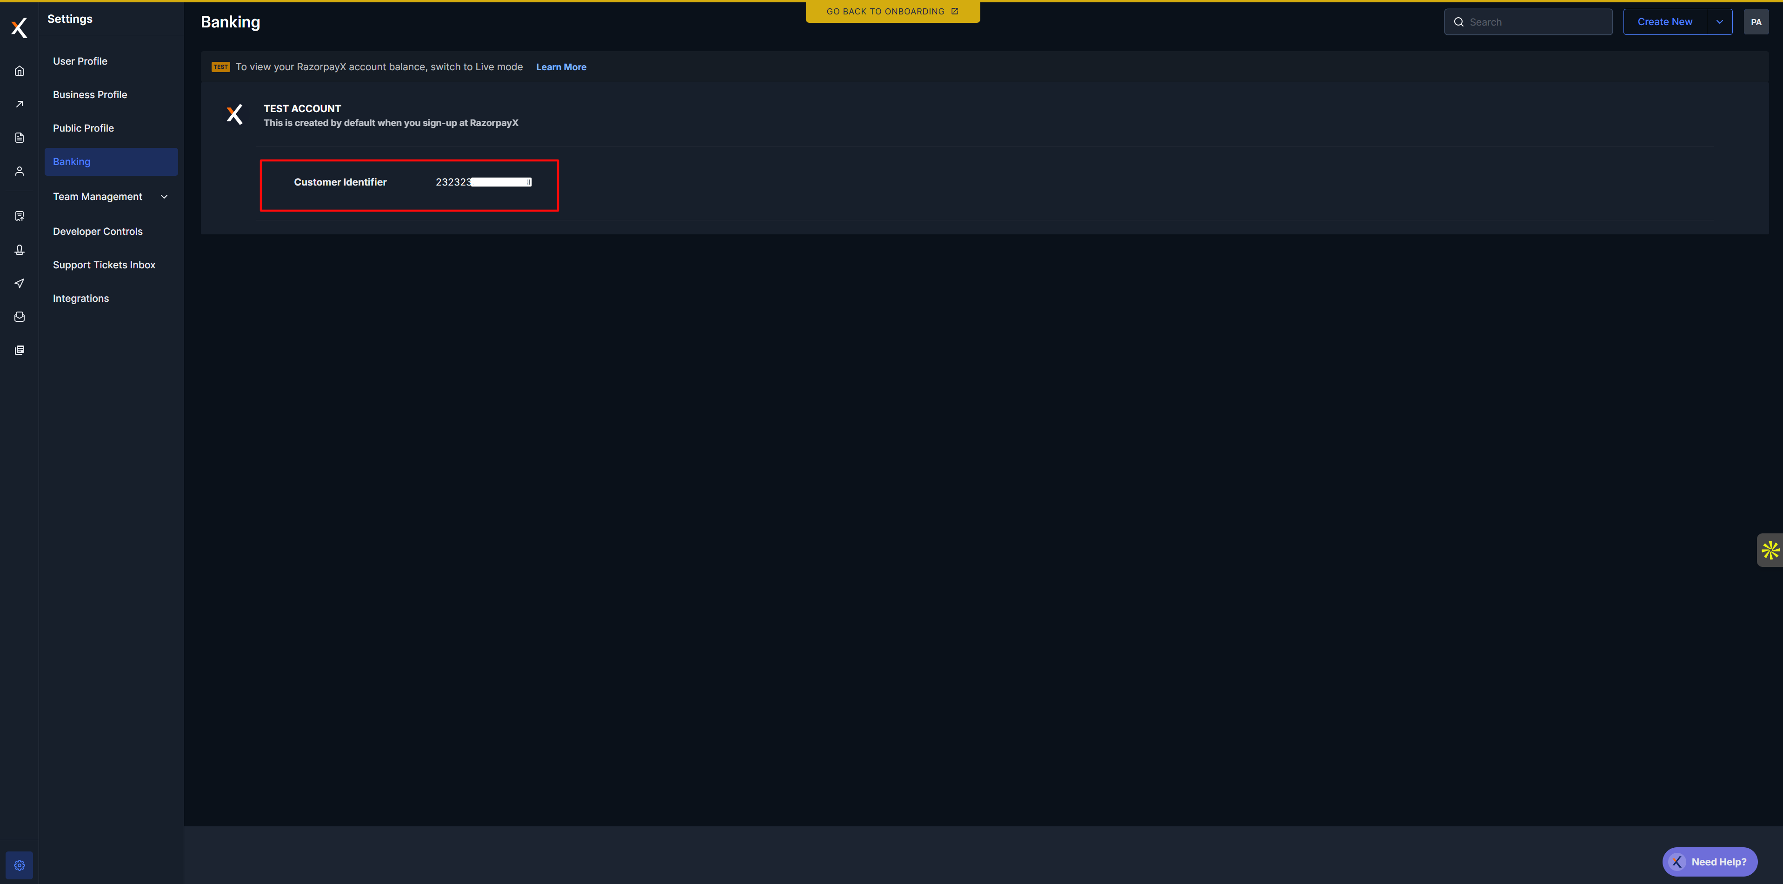
Task: Click Go Back To Onboarding button
Action: (892, 12)
